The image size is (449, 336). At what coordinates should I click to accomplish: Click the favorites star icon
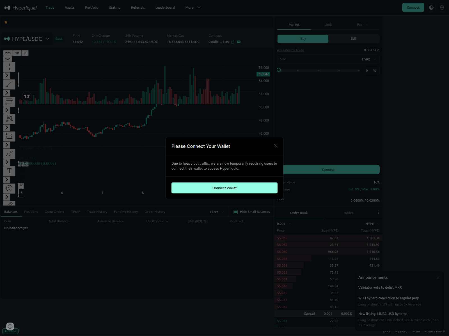(6, 22)
